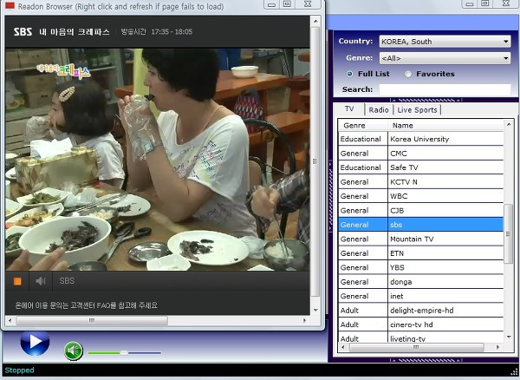Click the resize grip in status bar corner
Image resolution: width=520 pixels, height=380 pixels.
[516, 371]
